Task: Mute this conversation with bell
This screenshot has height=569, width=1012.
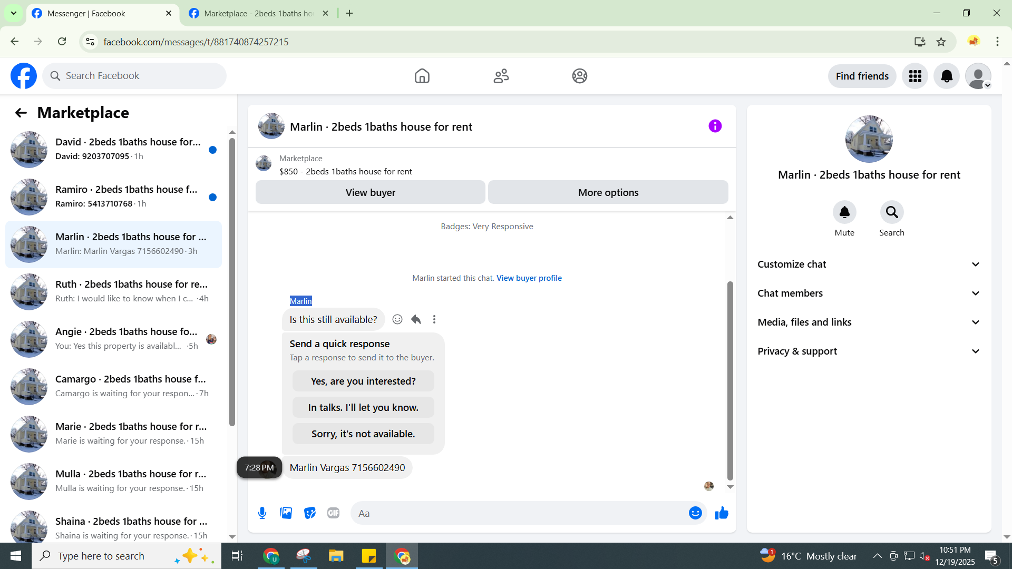Action: pyautogui.click(x=844, y=212)
